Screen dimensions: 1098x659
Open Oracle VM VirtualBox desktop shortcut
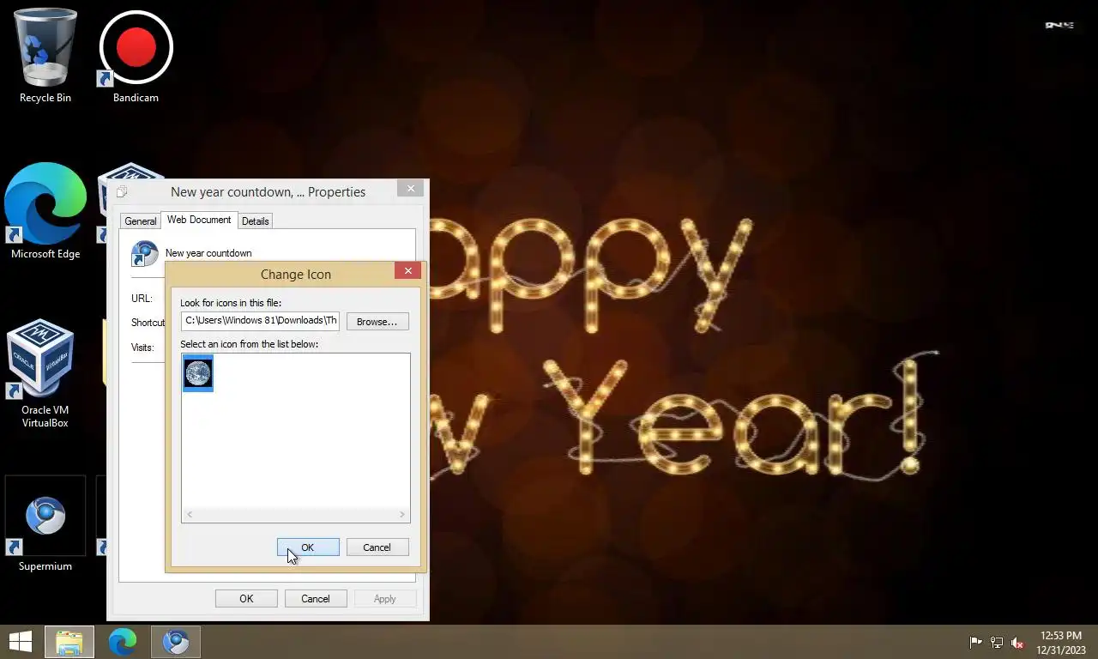click(x=45, y=374)
